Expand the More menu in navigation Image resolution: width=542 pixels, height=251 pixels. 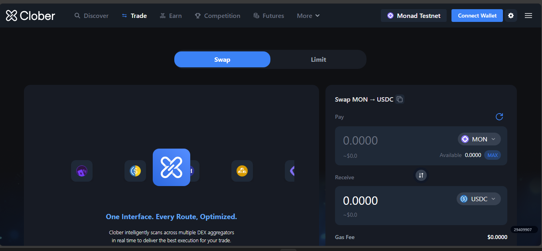point(308,16)
